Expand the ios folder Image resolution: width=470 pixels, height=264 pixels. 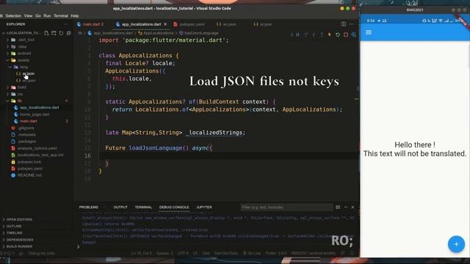pyautogui.click(x=37, y=95)
